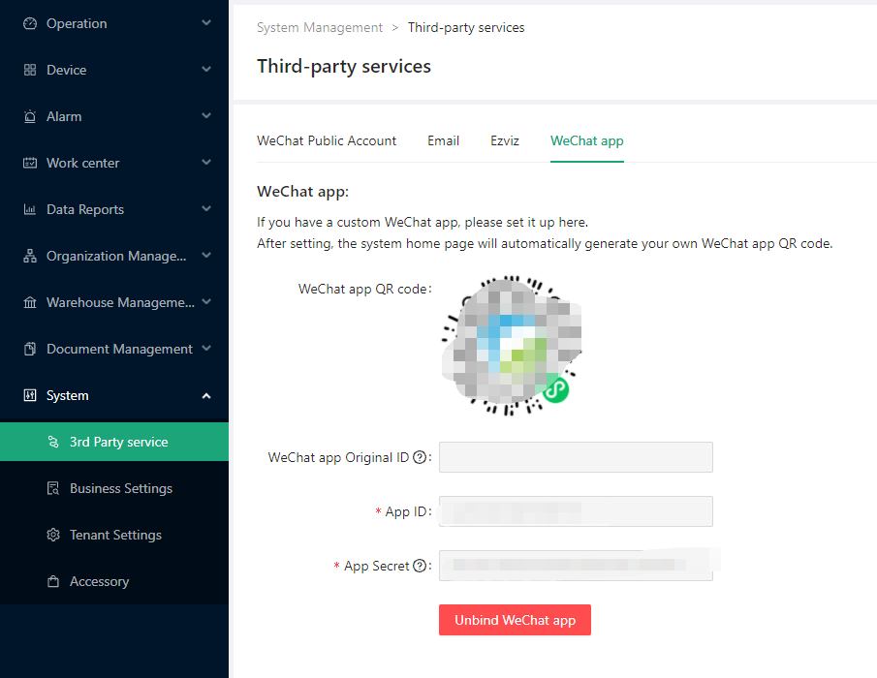Click the Work center calendar icon
The image size is (877, 678).
[x=30, y=163]
